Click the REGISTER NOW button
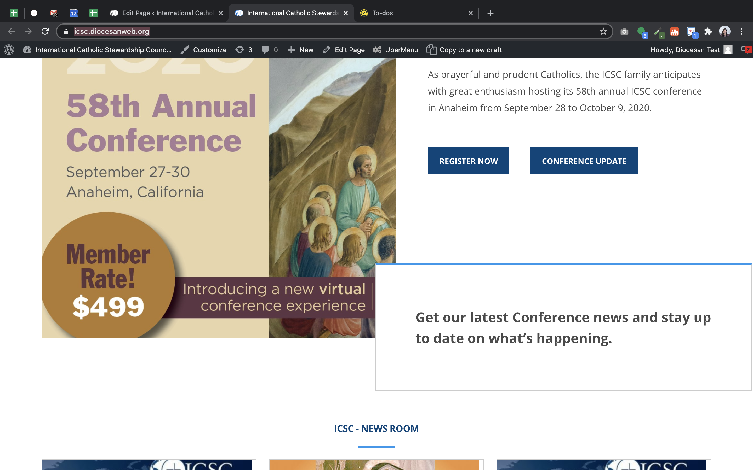Viewport: 753px width, 470px height. [x=468, y=161]
